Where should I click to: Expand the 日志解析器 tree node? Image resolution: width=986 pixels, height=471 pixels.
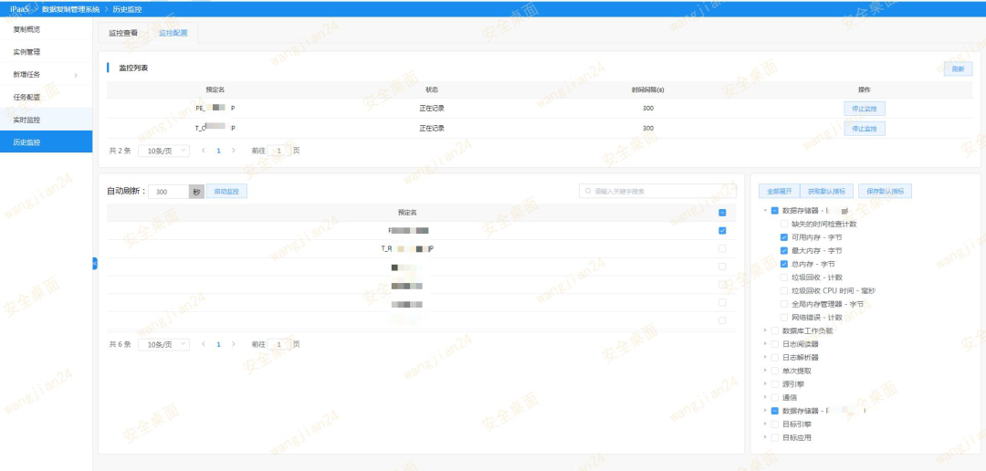(765, 357)
